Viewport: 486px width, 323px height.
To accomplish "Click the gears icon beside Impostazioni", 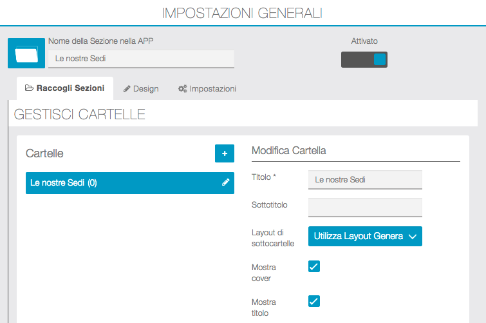I will (183, 88).
